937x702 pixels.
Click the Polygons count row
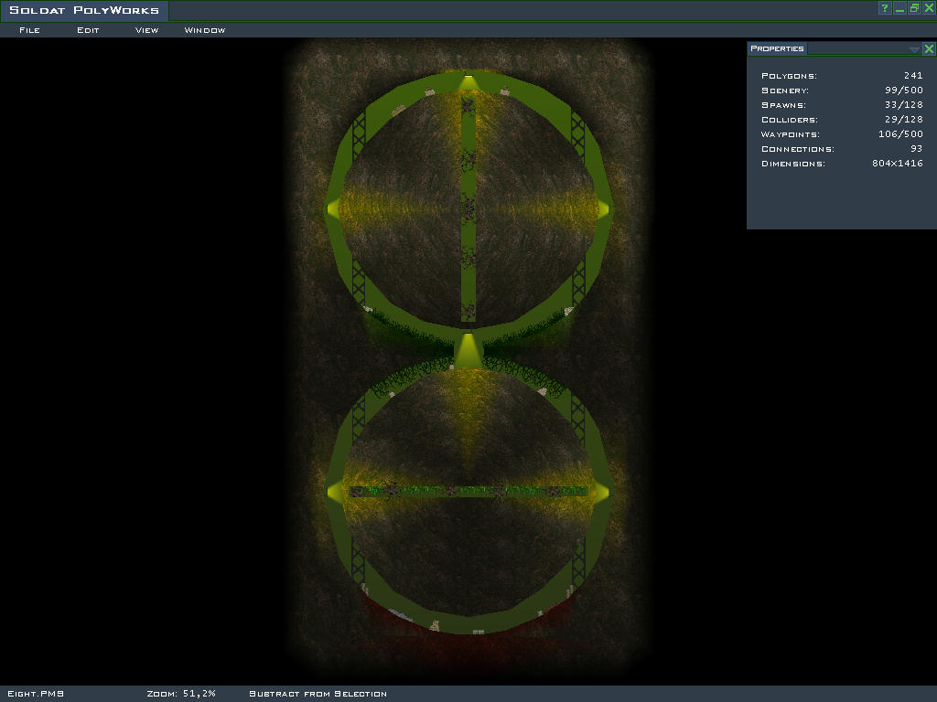[x=841, y=76]
